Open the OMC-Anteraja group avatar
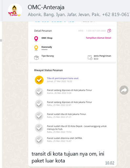 (x=15, y=11)
